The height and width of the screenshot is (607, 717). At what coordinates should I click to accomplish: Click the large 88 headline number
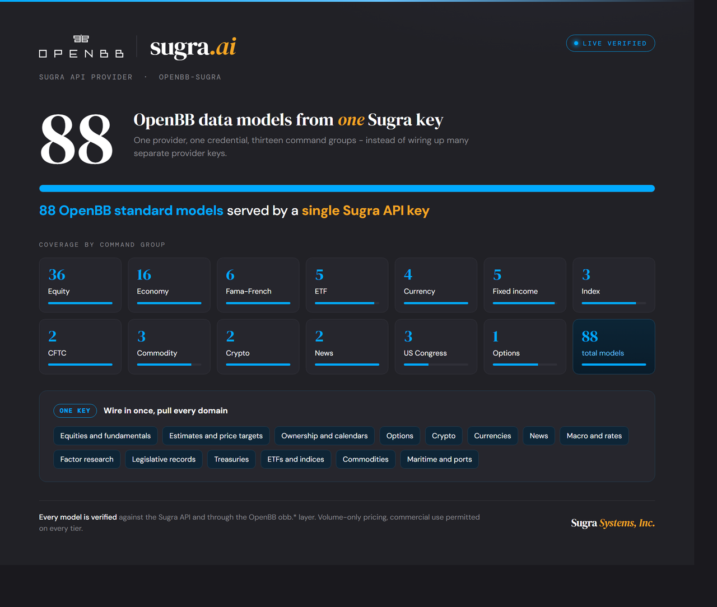(77, 139)
